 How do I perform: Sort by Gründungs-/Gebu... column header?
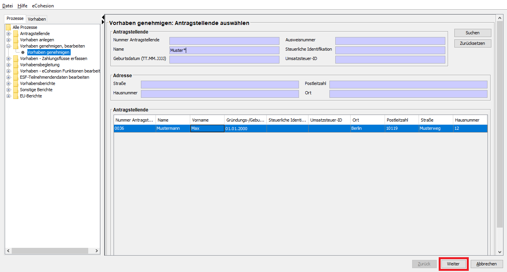coord(245,120)
